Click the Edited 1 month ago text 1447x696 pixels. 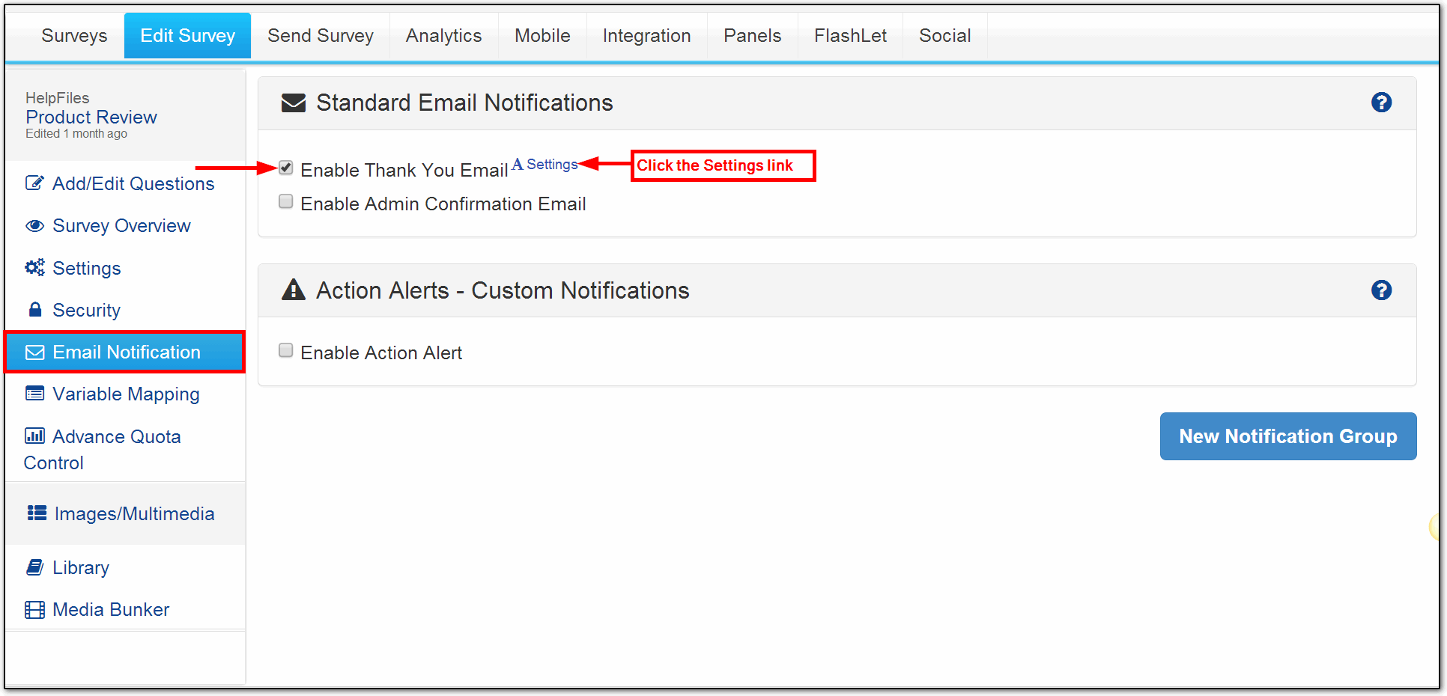click(x=76, y=134)
